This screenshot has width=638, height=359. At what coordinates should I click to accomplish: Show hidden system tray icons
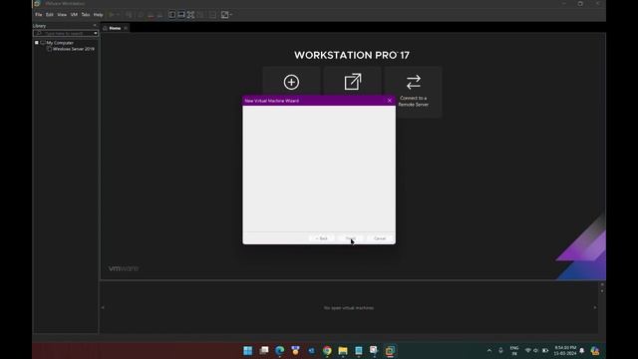pyautogui.click(x=489, y=350)
